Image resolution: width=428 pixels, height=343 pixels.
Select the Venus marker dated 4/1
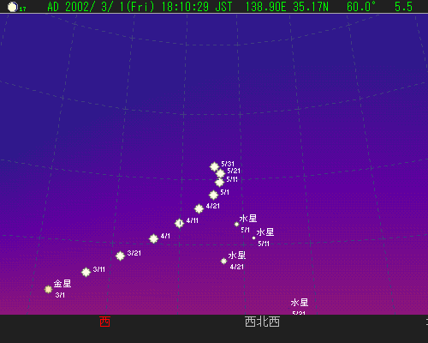tap(153, 238)
